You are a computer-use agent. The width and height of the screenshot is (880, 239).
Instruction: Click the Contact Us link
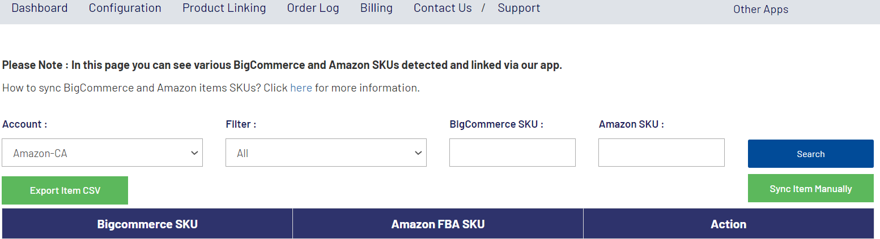(443, 8)
